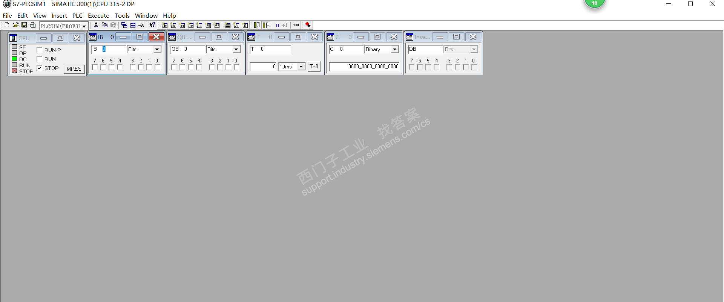Minimize the CPU sub-window
Viewport: 724px width, 302px height.
pos(44,38)
